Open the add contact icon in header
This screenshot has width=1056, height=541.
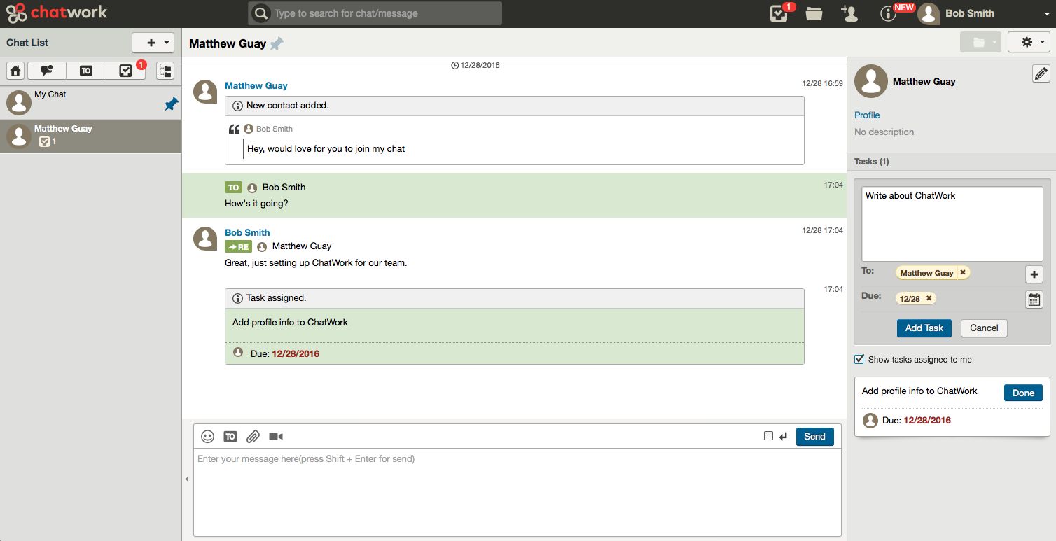(x=849, y=13)
